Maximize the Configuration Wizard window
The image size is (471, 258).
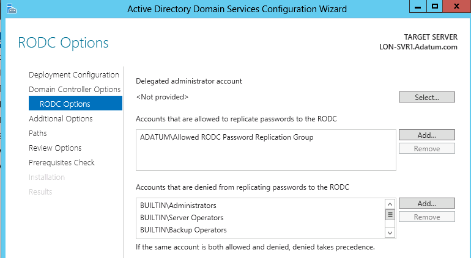(435, 6)
